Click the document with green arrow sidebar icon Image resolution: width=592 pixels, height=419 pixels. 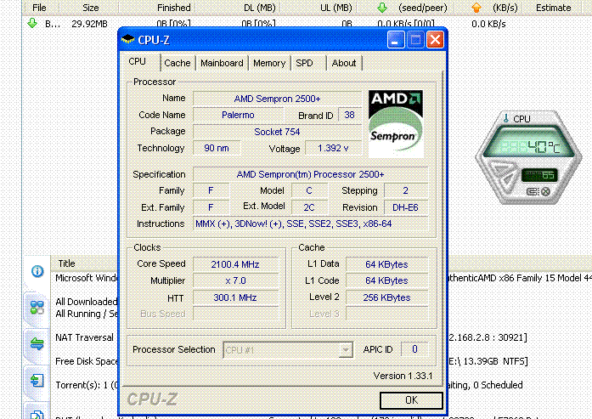[x=37, y=380]
